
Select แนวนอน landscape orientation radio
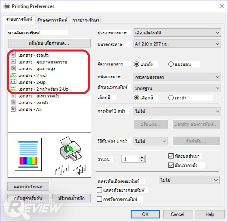tap(171, 64)
